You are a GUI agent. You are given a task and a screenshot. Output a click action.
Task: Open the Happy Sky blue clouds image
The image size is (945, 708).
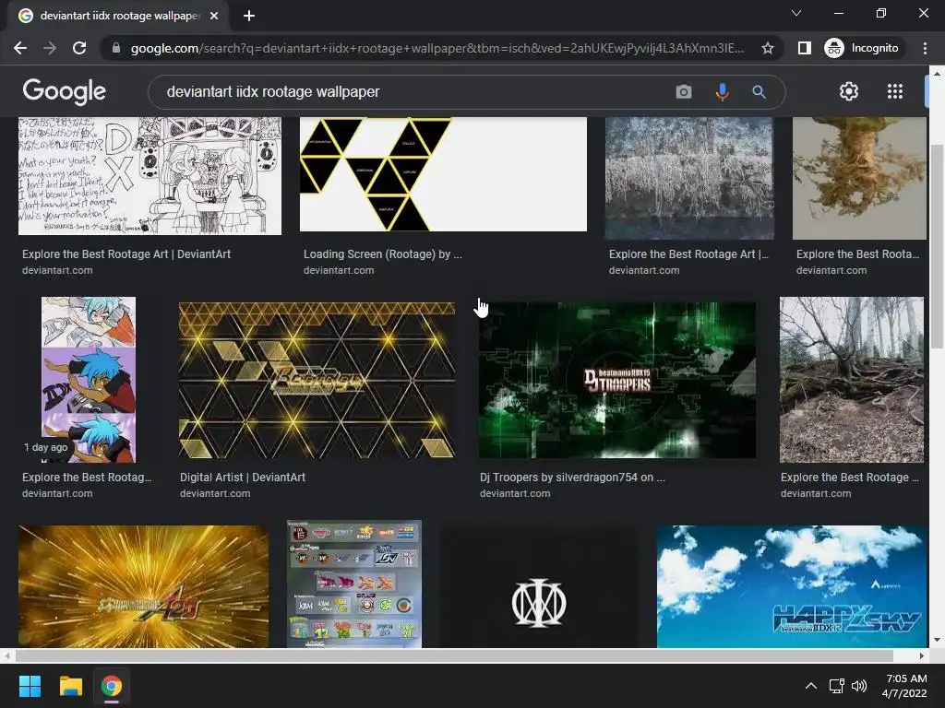792,586
